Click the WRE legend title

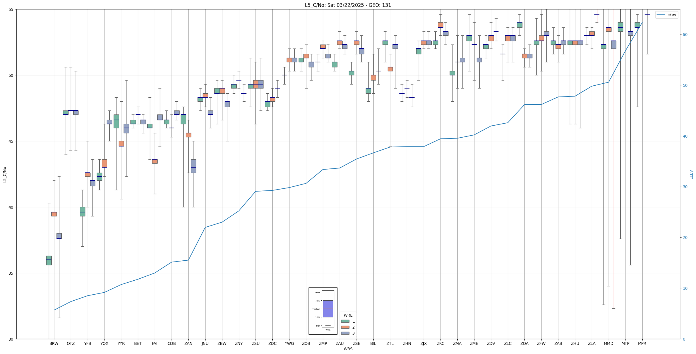tap(348, 315)
